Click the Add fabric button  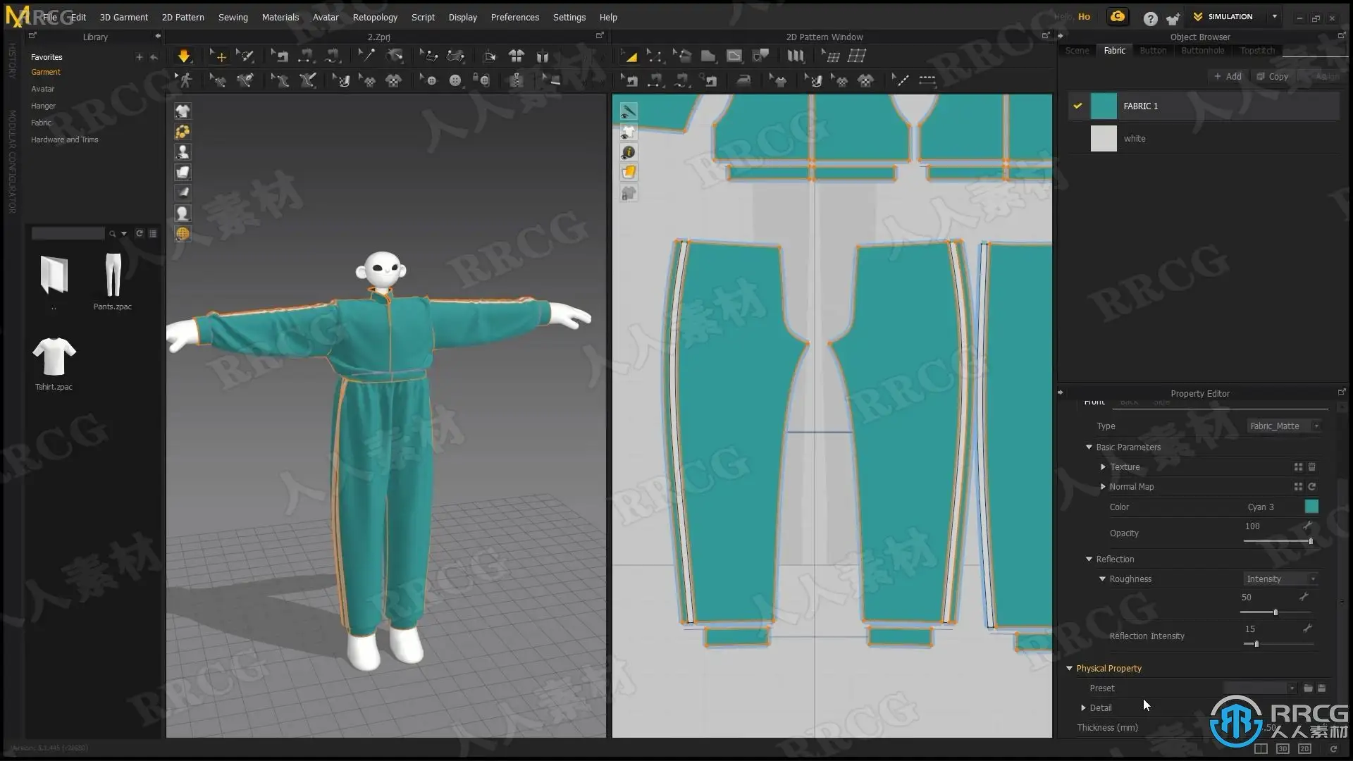click(x=1228, y=76)
